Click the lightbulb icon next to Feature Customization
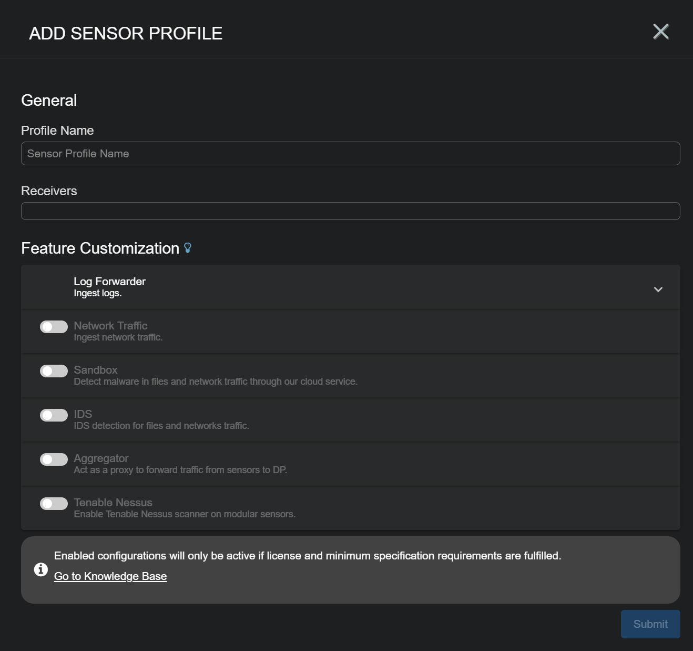The image size is (693, 651). pos(188,248)
